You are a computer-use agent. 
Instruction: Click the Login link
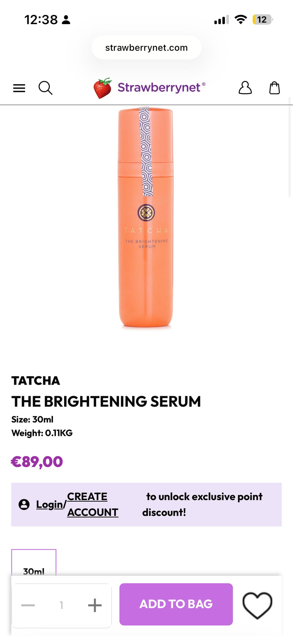(49, 504)
